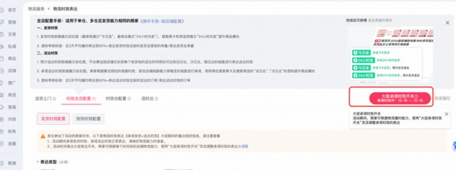Screen dimensions: 456x170
Task: Click the 去调整 link in the notice
Action: coord(243,146)
